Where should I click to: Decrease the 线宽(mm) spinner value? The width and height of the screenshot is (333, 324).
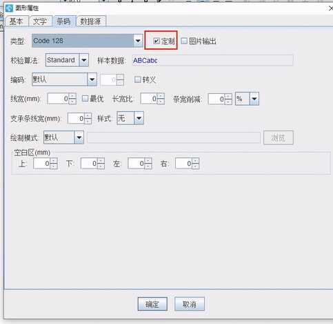tap(72, 102)
